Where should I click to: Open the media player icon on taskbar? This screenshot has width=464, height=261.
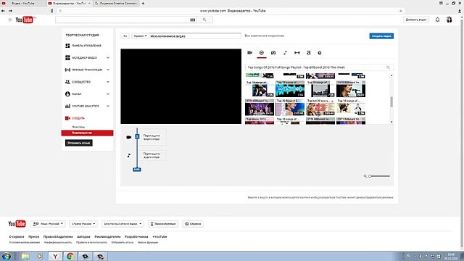[40, 256]
